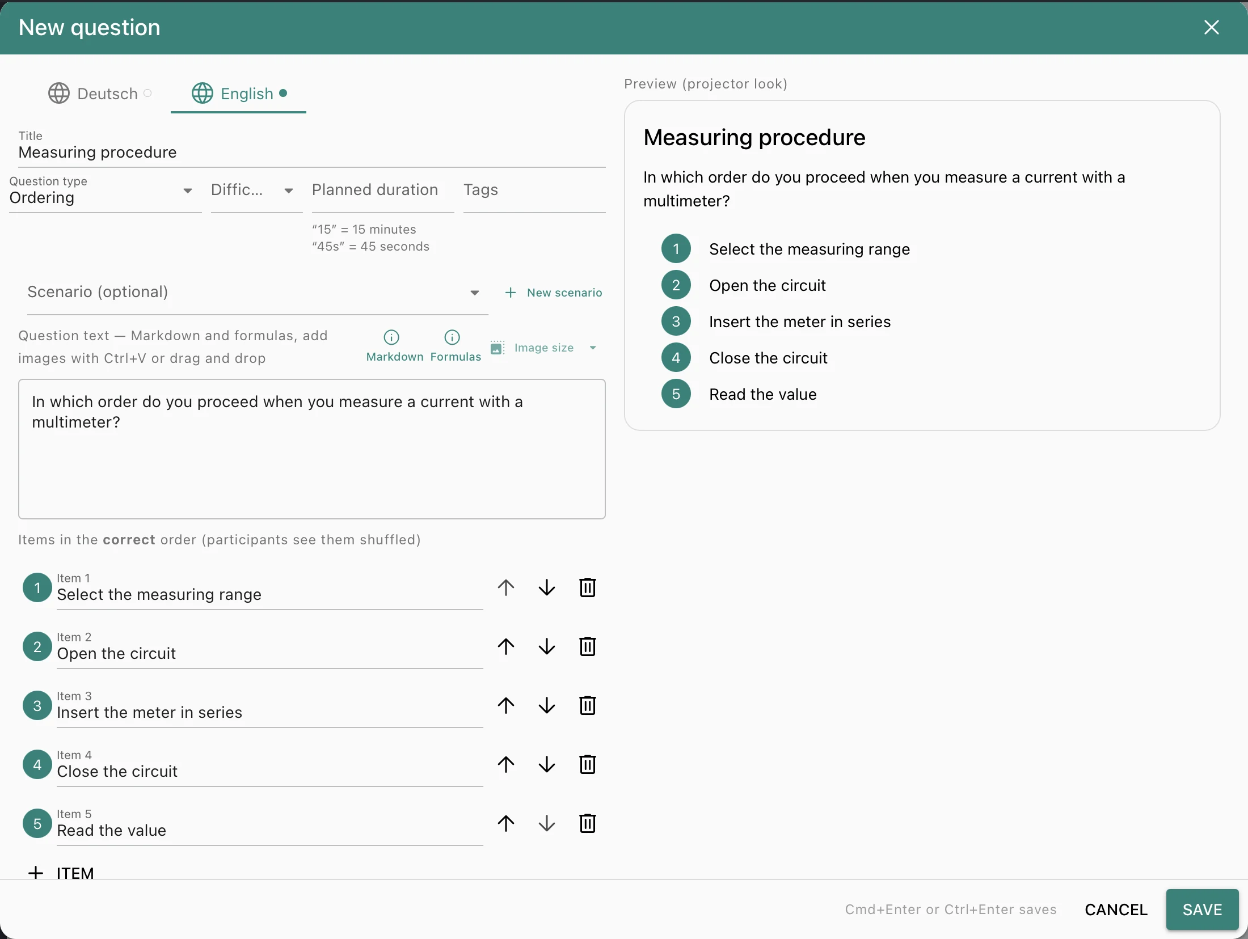The width and height of the screenshot is (1248, 939).
Task: Edit the 'Open the circuit' item field
Action: (x=270, y=649)
